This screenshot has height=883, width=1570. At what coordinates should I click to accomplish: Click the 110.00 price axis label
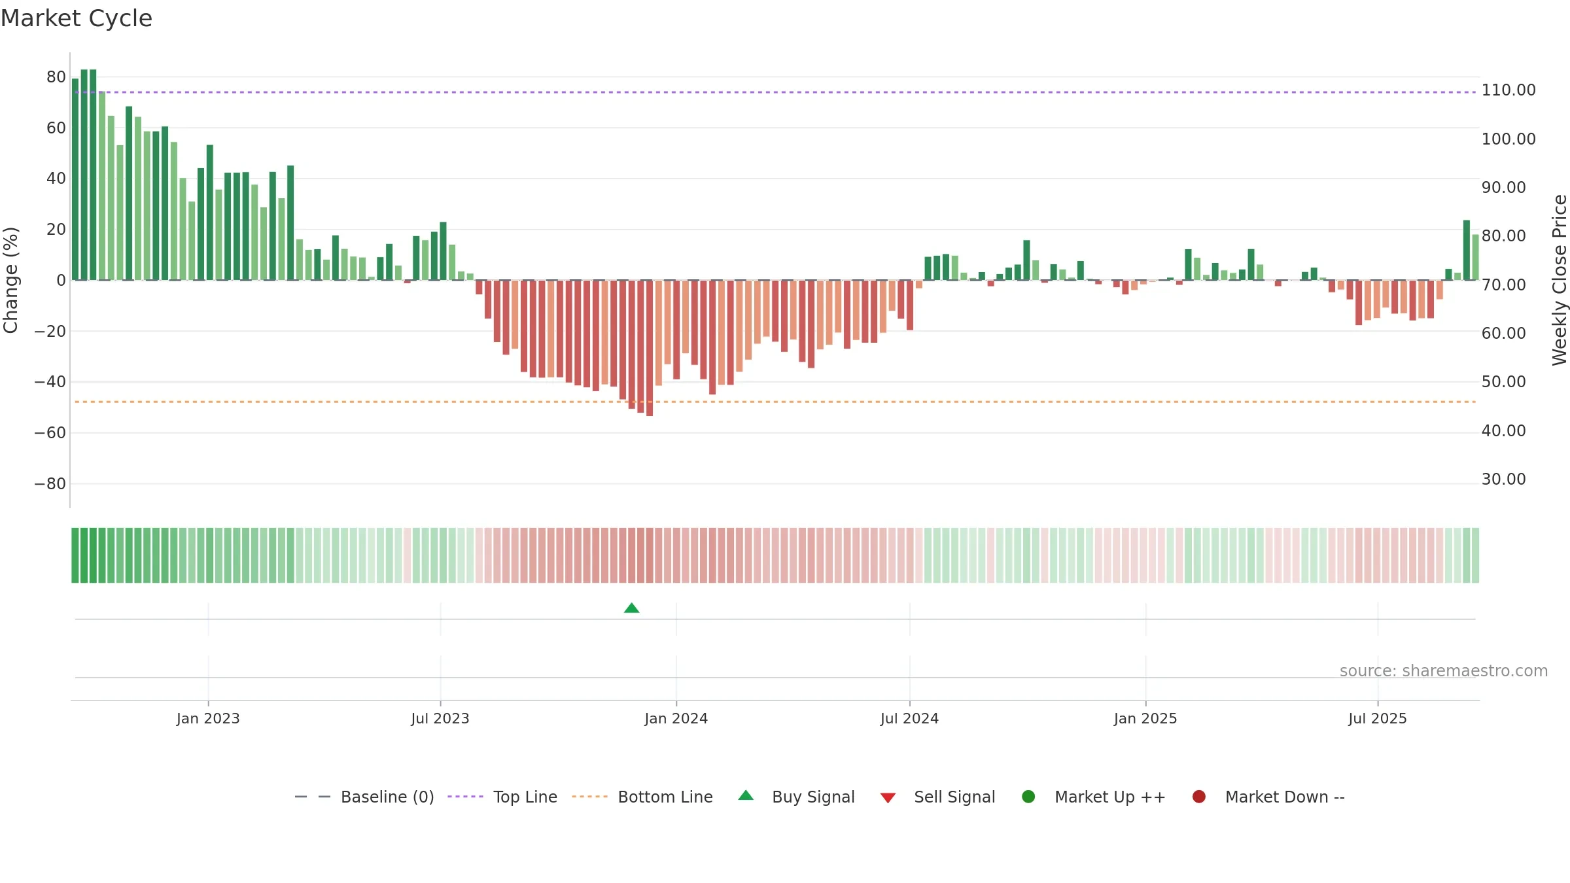pos(1509,90)
